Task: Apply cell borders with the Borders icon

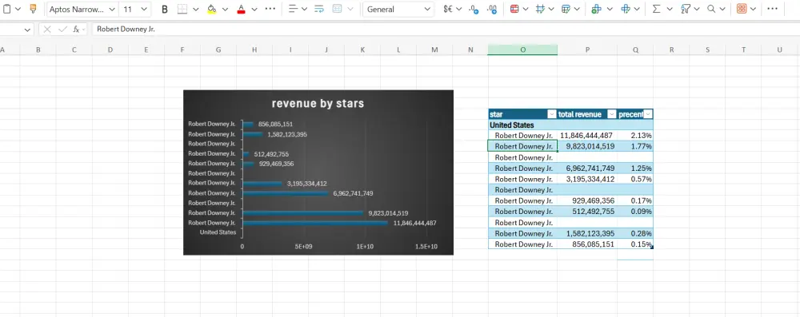Action: pyautogui.click(x=182, y=9)
